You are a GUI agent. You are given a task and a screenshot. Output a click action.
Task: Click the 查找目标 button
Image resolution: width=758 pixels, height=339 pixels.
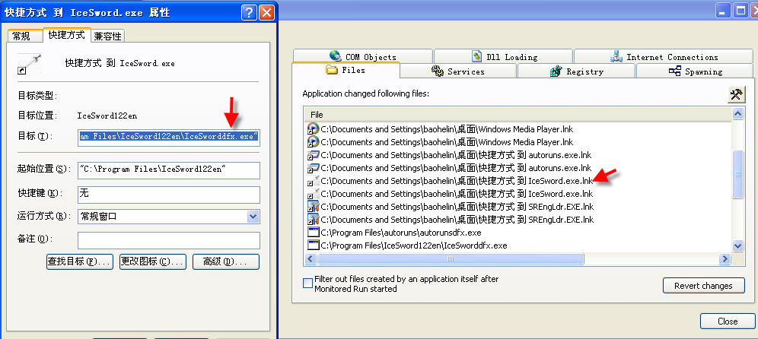click(80, 261)
